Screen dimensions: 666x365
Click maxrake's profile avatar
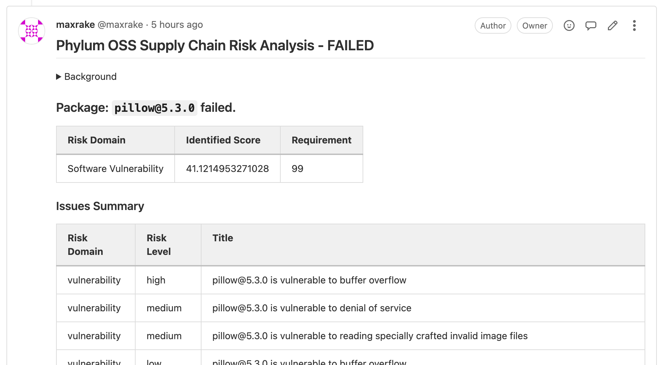[x=31, y=31]
